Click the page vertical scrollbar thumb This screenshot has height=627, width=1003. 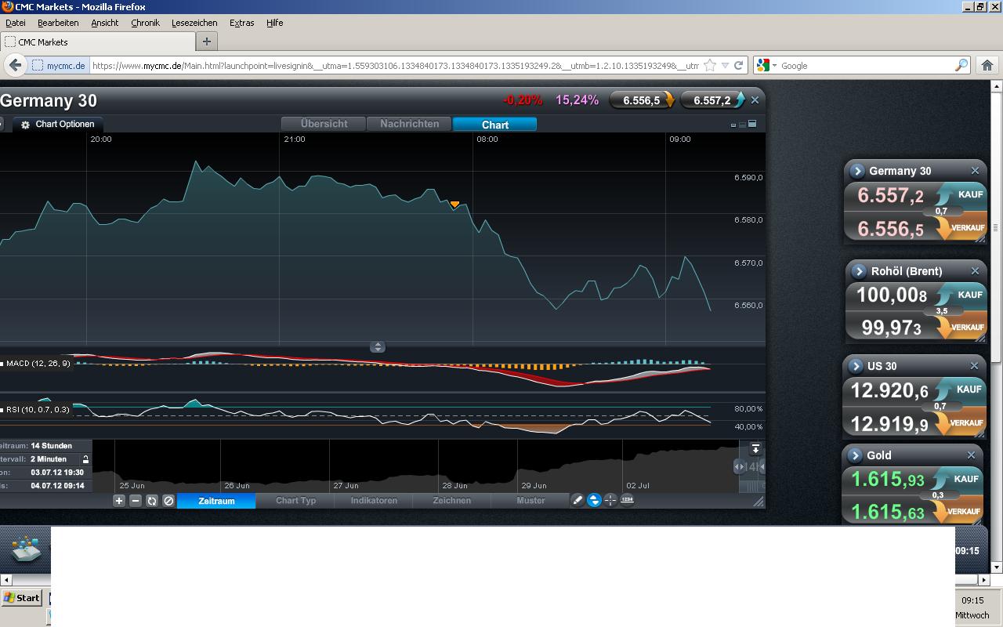click(997, 227)
